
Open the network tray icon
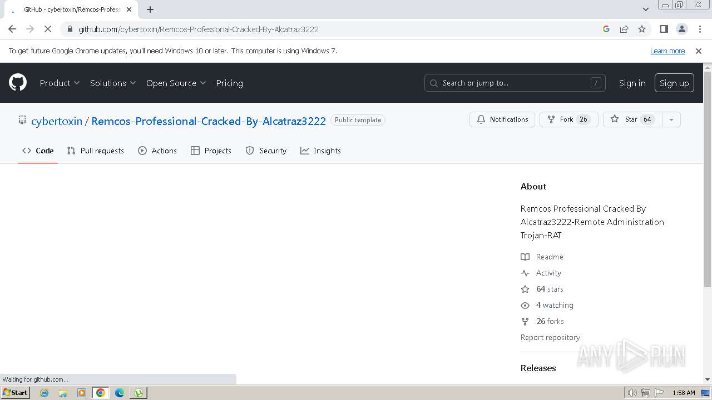coord(645,393)
